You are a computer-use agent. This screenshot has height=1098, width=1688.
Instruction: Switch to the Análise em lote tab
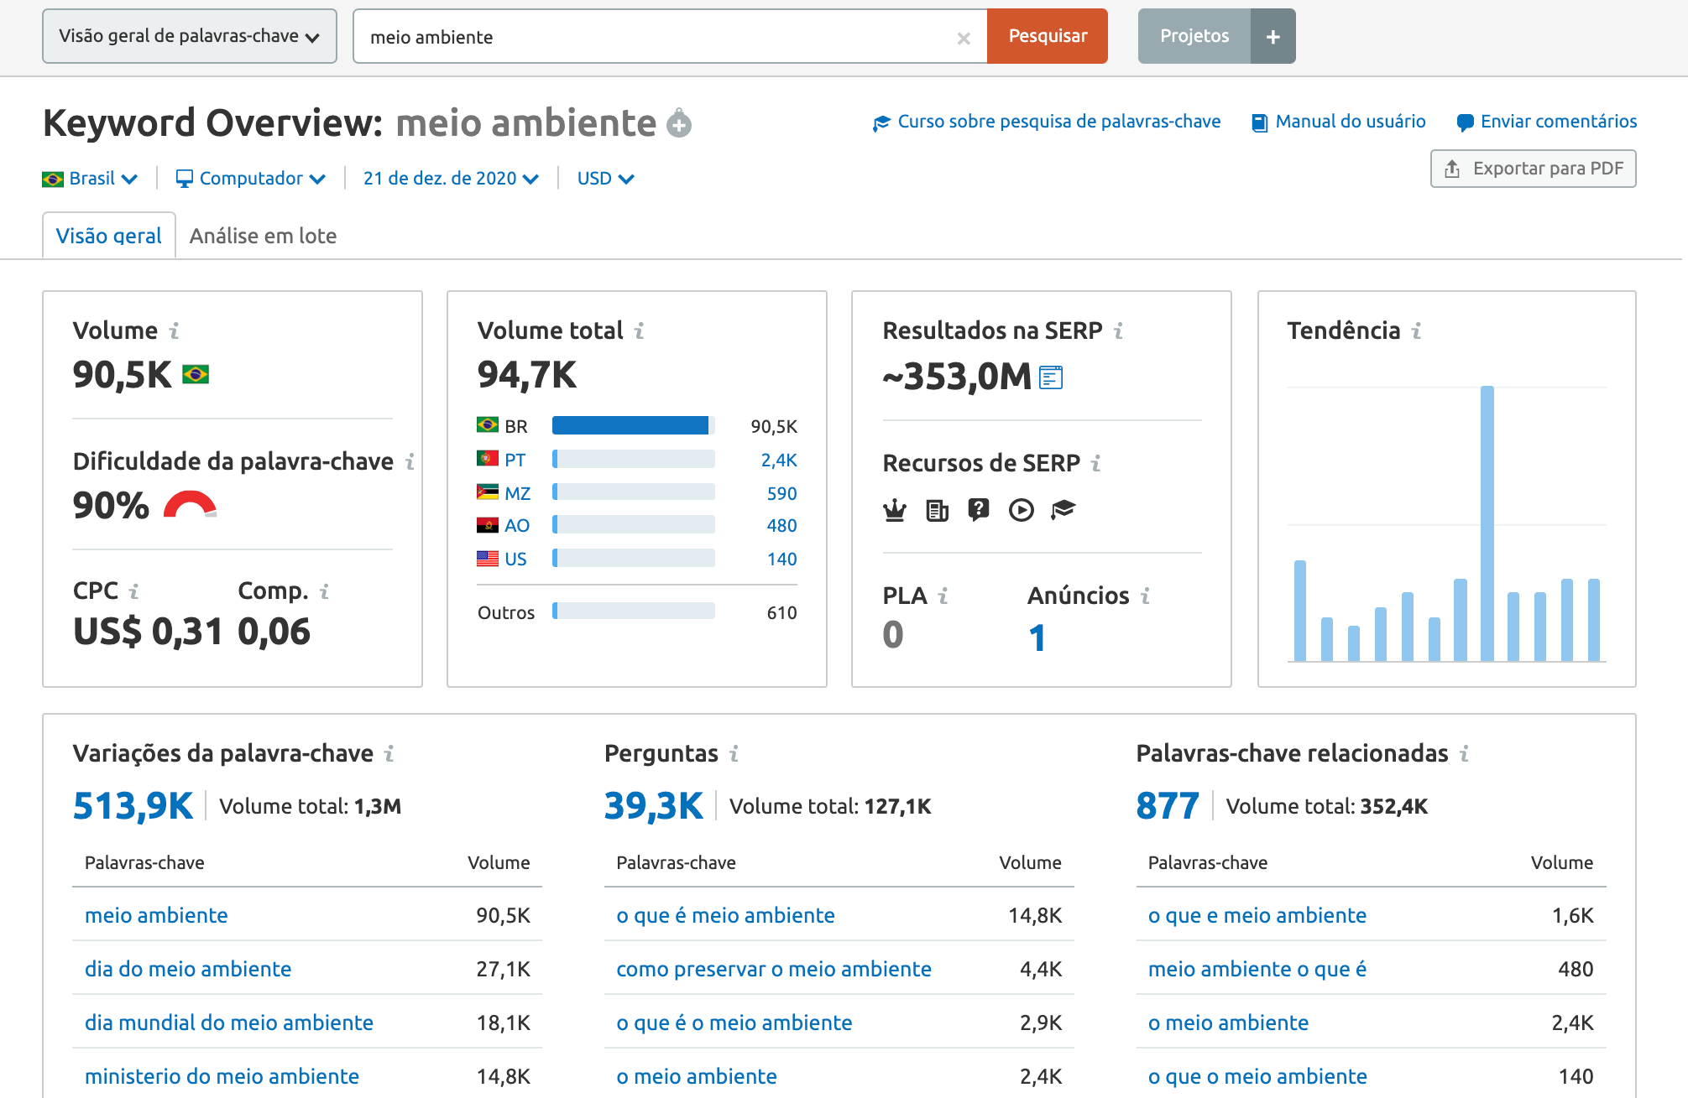pyautogui.click(x=263, y=236)
